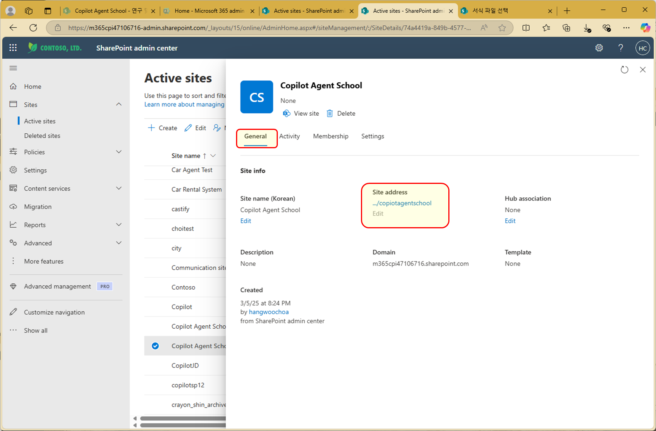Open Deleted sites in navigation
Image resolution: width=656 pixels, height=431 pixels.
tap(42, 136)
